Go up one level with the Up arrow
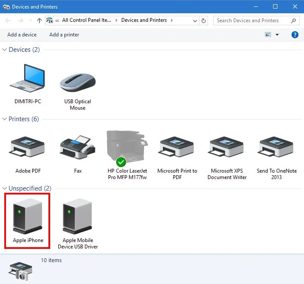Image resolution: width=304 pixels, height=284 pixels. [39, 20]
